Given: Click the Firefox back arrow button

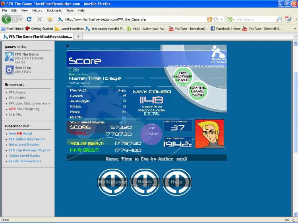Looking at the screenshot, I should [x=6, y=19].
